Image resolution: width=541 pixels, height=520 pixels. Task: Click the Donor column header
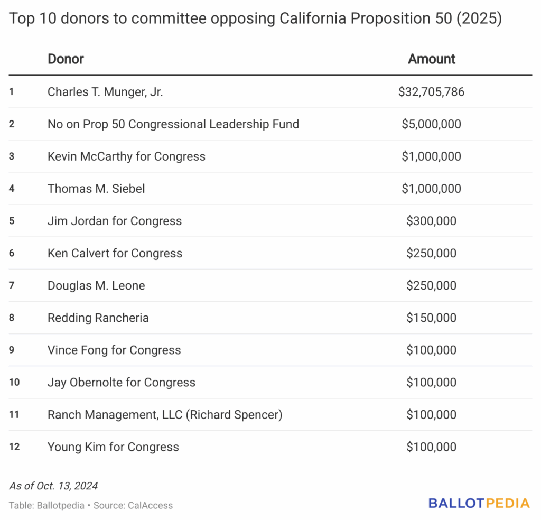pos(66,59)
